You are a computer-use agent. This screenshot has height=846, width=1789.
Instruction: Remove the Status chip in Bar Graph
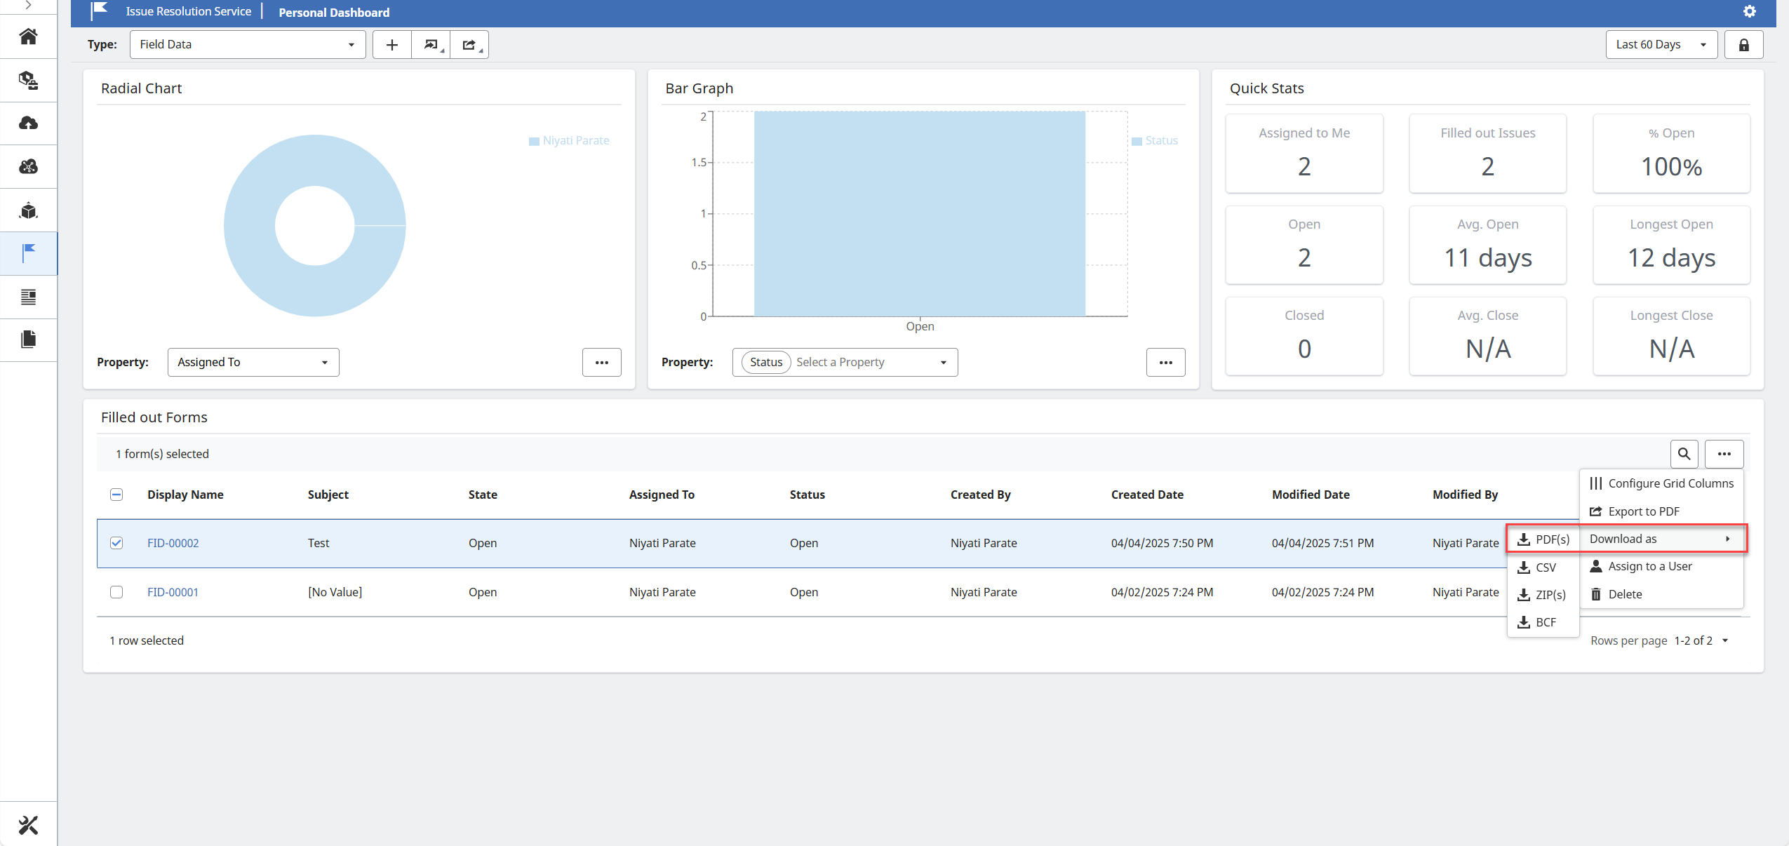coord(766,362)
